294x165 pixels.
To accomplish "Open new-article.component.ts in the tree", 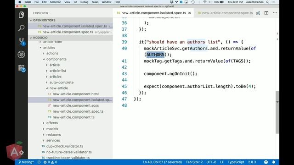I will (x=73, y=117).
